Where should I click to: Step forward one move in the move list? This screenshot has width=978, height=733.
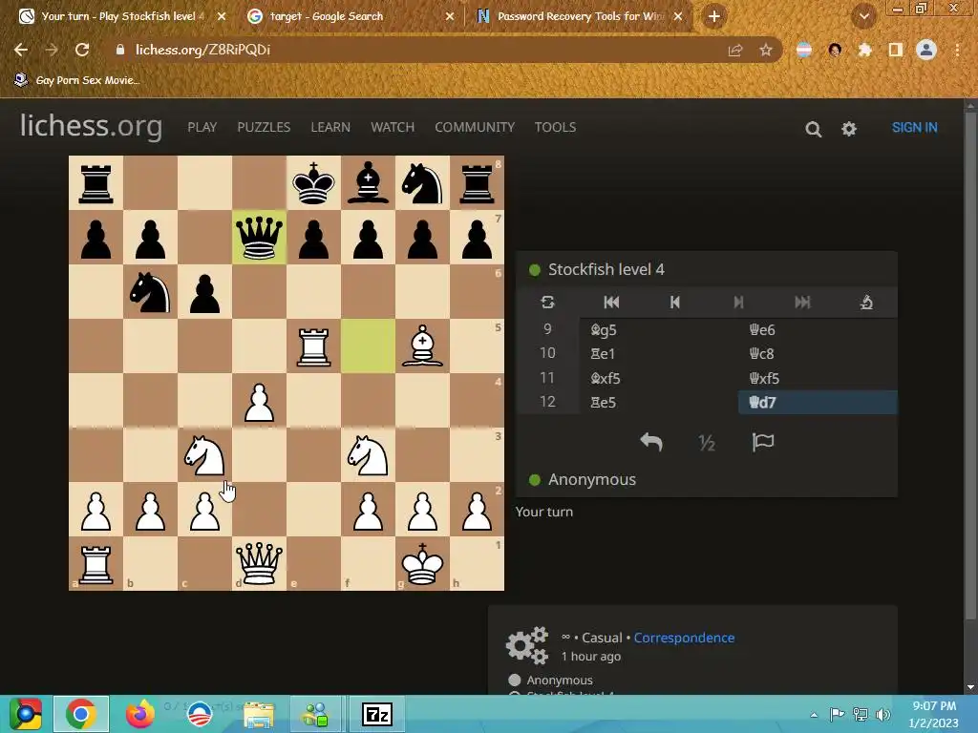tap(738, 303)
